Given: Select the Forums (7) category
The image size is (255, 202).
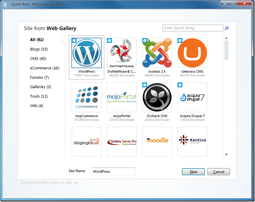Looking at the screenshot, I should click(39, 77).
